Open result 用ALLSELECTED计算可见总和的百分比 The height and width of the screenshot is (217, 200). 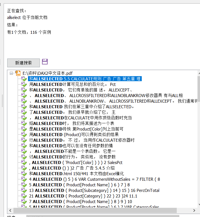[x=73, y=85]
